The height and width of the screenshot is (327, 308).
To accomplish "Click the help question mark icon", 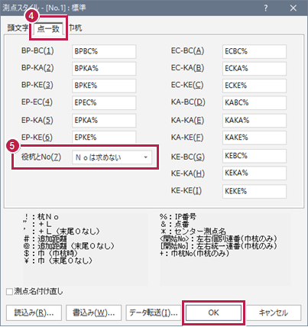I will pos(266,8).
